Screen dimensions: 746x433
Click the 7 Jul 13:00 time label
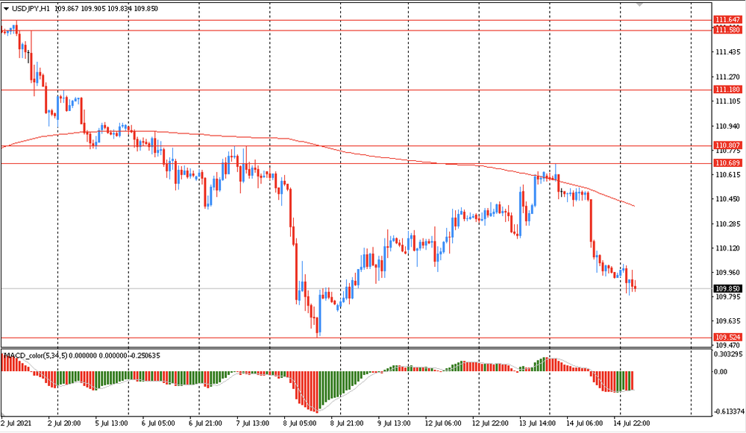coord(252,423)
